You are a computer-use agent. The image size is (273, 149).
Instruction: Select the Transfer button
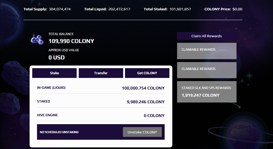[101, 73]
